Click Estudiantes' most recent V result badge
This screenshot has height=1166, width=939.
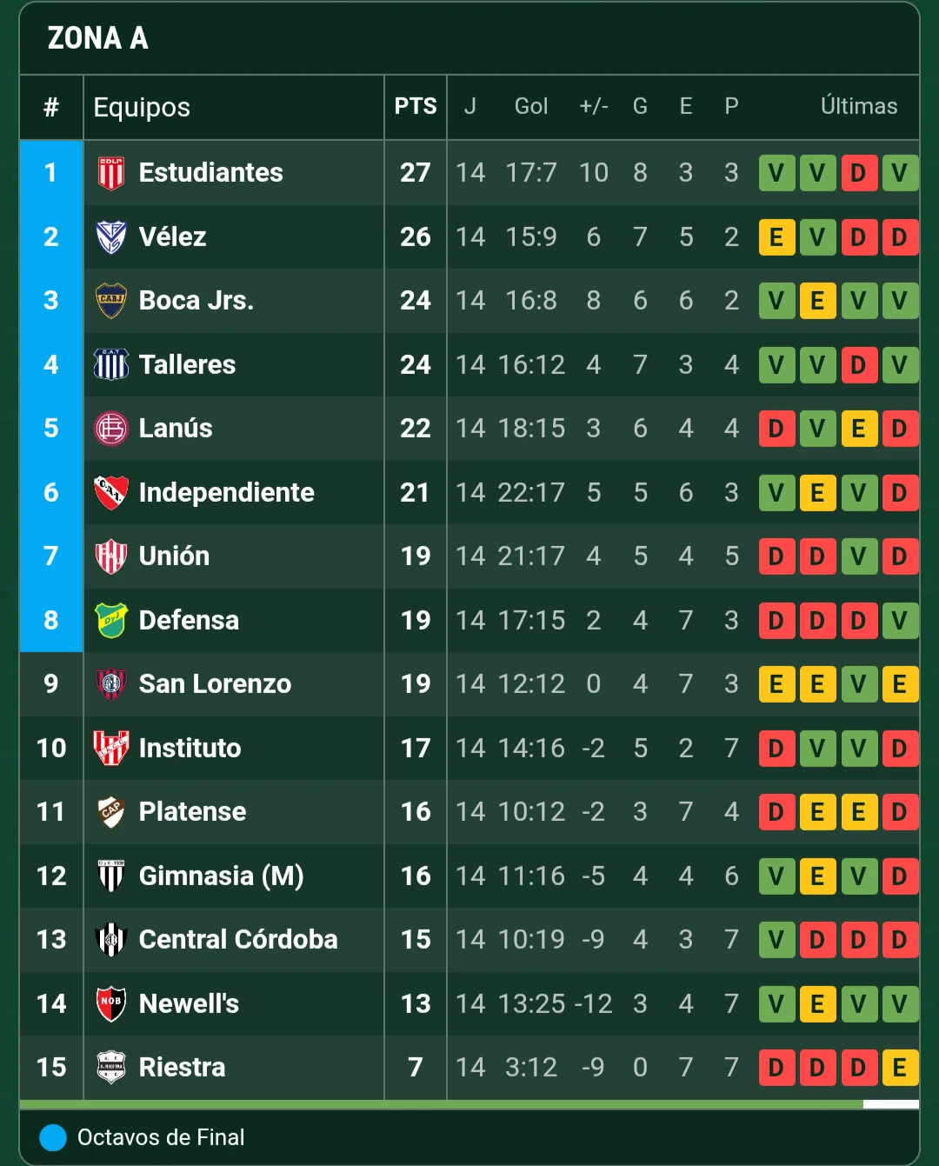coord(901,172)
